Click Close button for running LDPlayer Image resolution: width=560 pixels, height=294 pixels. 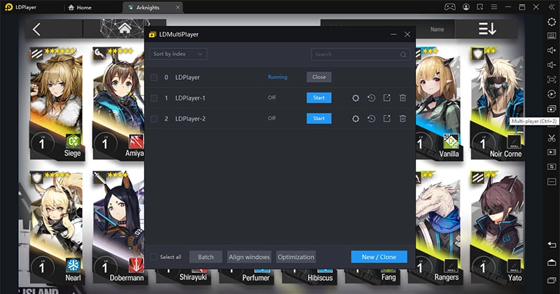[319, 77]
